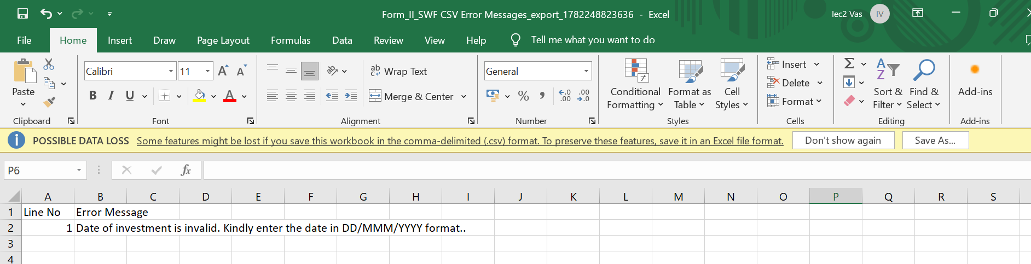
Task: Open the Font dialog launcher
Action: (251, 121)
